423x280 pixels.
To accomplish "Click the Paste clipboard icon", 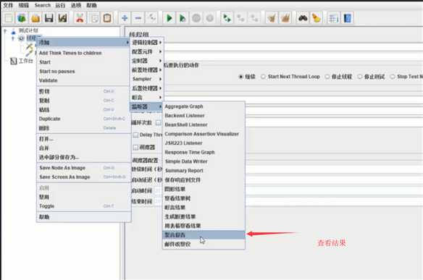I will [107, 18].
